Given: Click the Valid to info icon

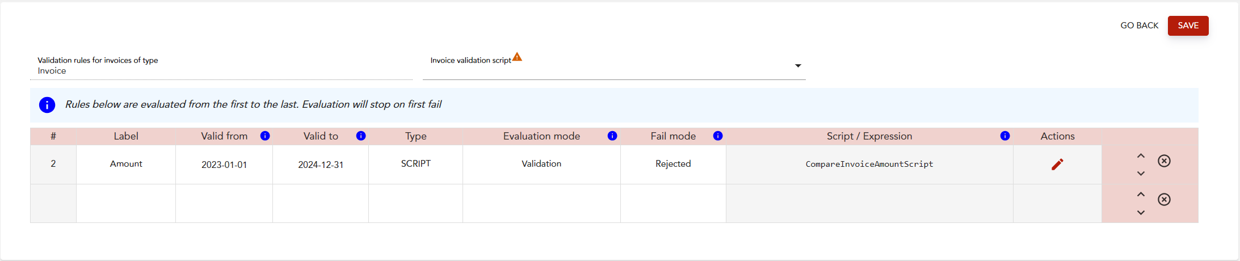Looking at the screenshot, I should click(361, 136).
